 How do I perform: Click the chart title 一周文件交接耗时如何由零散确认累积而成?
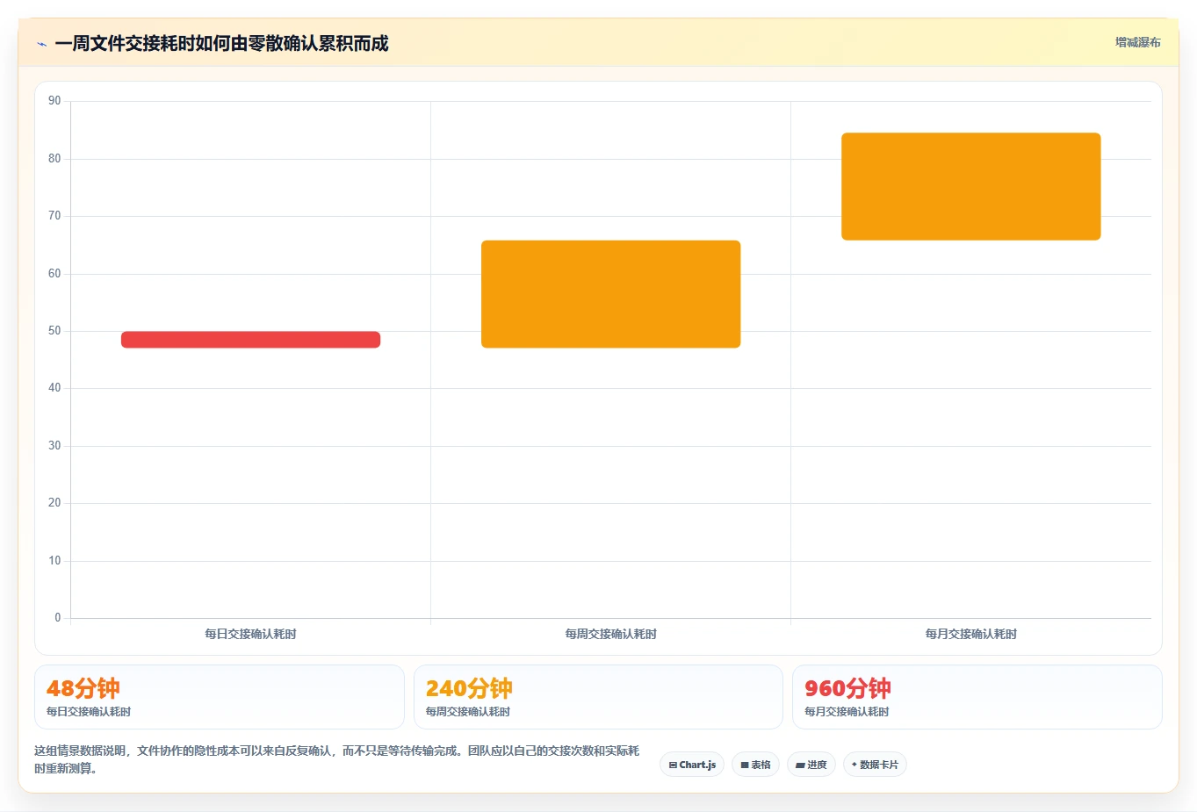click(x=221, y=43)
